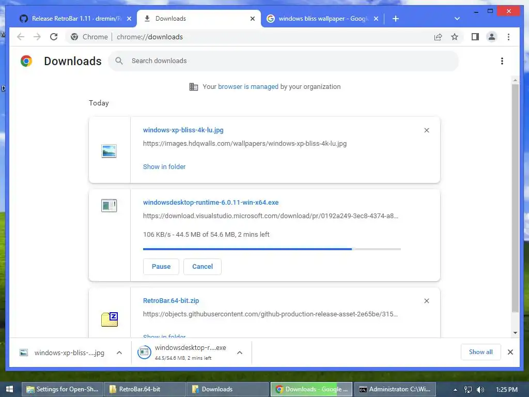Click the Chrome logo beside Downloads title
This screenshot has height=397, width=529.
click(x=26, y=61)
